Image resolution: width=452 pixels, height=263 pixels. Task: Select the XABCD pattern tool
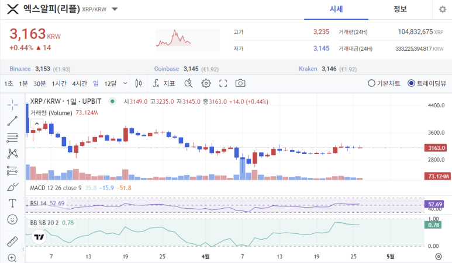coord(12,154)
